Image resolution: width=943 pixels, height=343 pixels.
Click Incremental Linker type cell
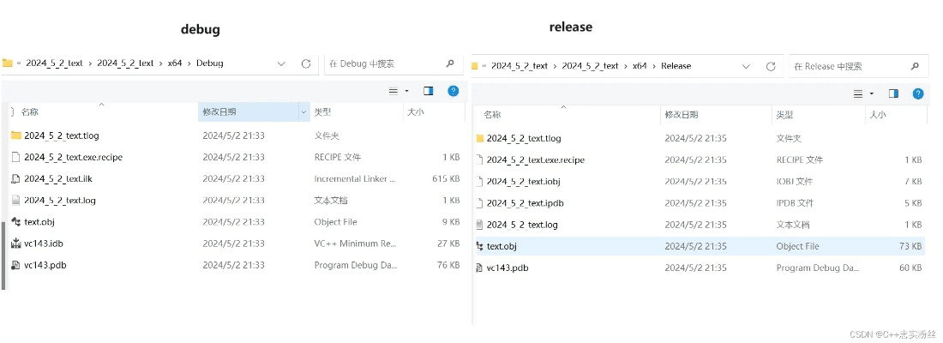coord(355,178)
